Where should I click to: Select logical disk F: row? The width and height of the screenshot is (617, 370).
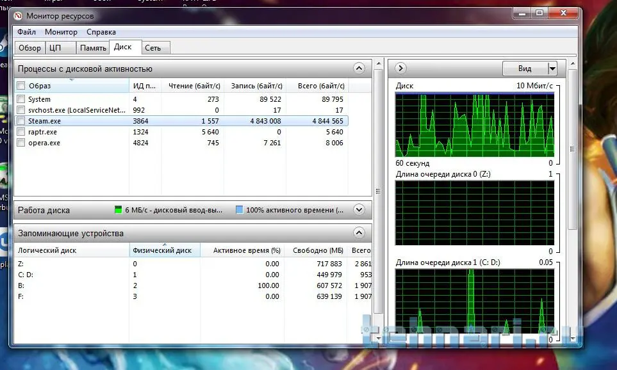[x=193, y=296]
